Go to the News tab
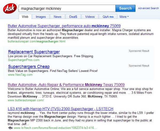 click(x=57, y=17)
